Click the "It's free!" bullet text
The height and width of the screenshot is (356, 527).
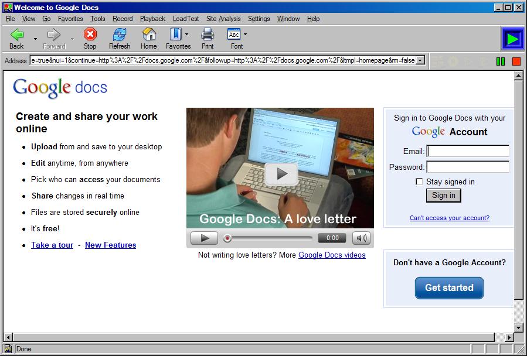(x=45, y=229)
